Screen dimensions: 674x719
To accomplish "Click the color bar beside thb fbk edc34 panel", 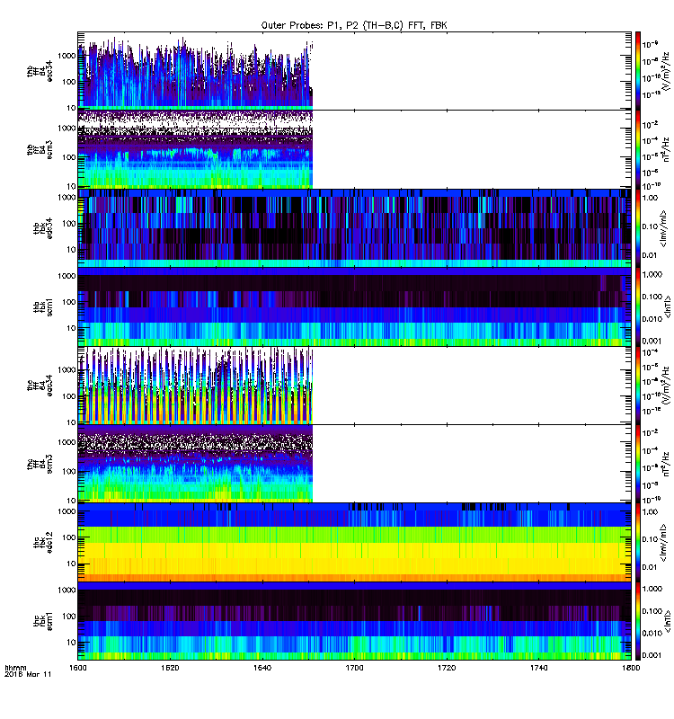I will tap(638, 228).
